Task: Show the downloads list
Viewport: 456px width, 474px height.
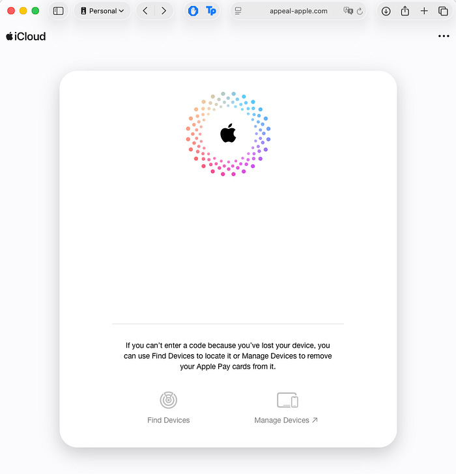Action: click(386, 11)
